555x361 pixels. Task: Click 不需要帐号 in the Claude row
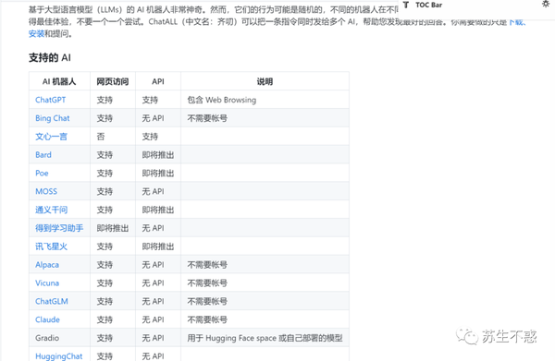(x=207, y=320)
